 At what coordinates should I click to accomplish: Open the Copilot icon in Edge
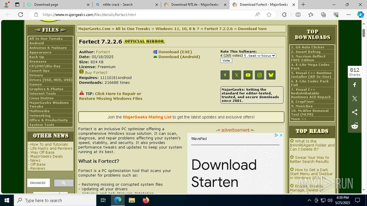tap(360, 15)
